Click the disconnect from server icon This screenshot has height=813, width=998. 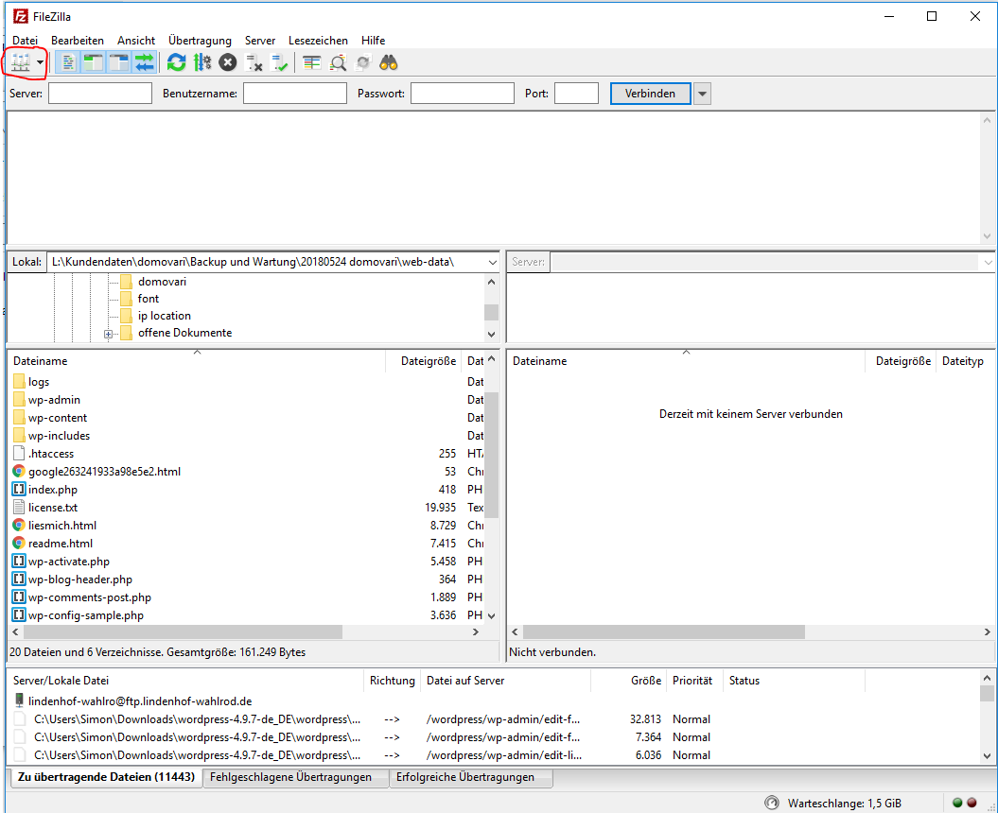point(254,62)
